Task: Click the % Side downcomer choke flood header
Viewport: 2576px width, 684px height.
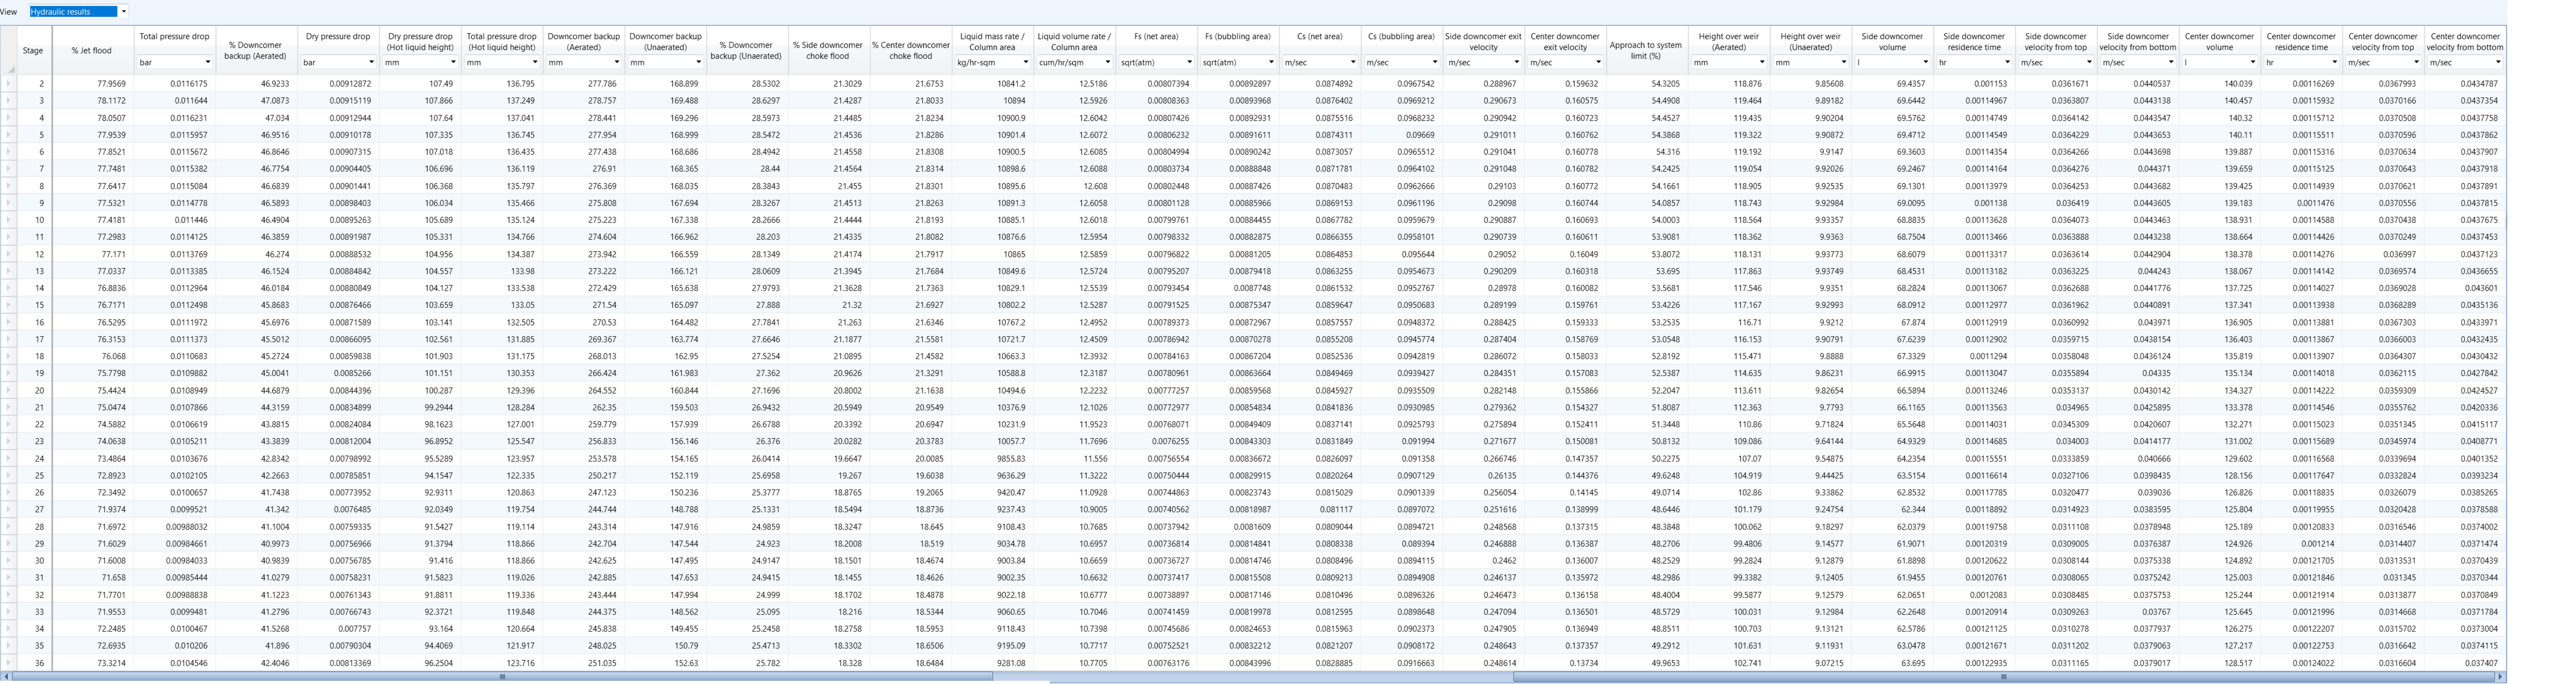Action: 828,50
